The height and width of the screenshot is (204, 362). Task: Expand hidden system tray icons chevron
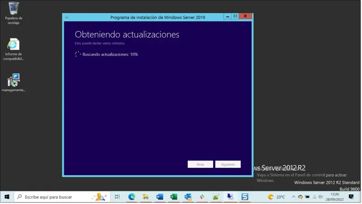pyautogui.click(x=293, y=197)
